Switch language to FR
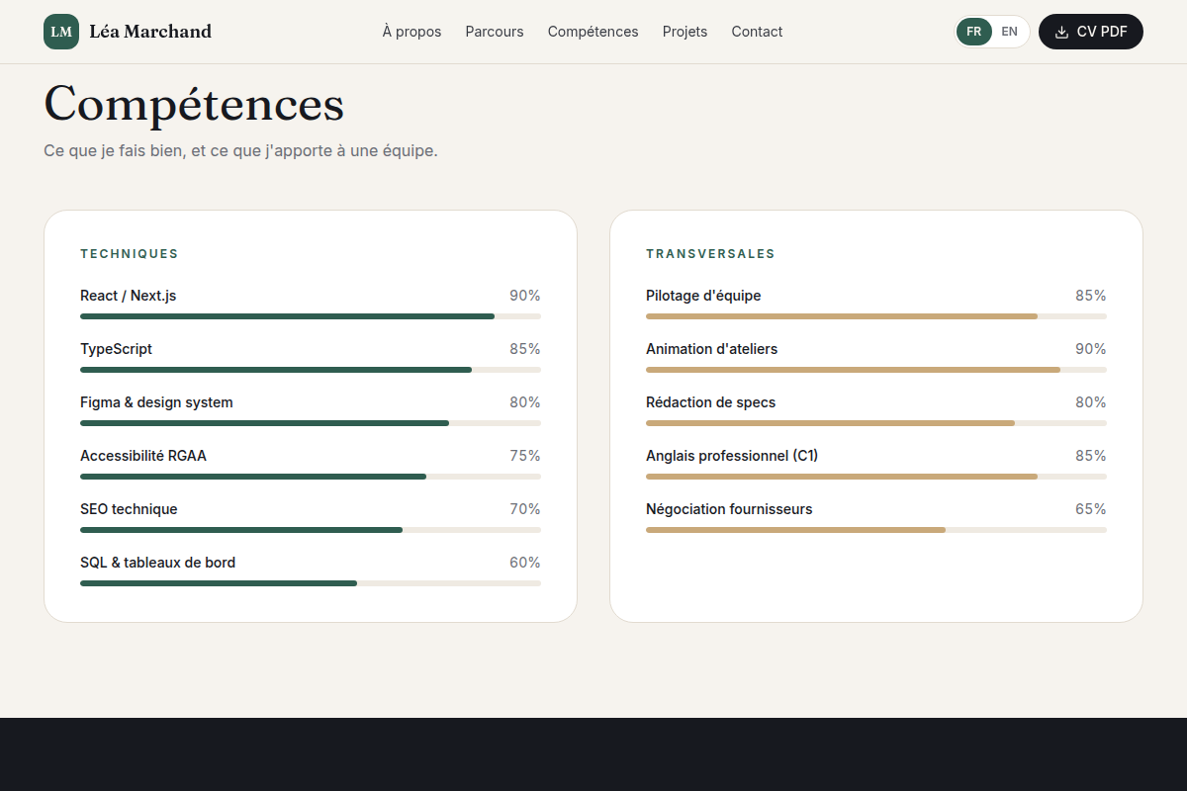 tap(974, 32)
